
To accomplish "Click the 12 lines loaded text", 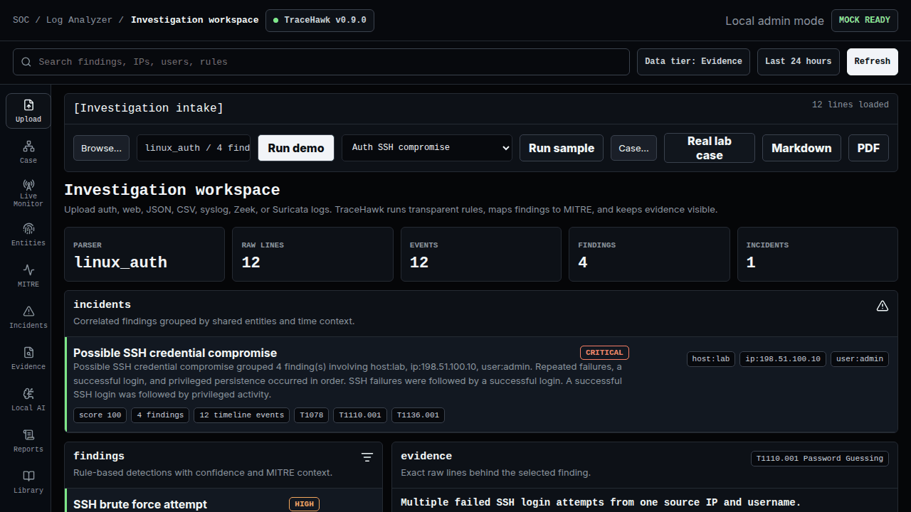I will [851, 105].
